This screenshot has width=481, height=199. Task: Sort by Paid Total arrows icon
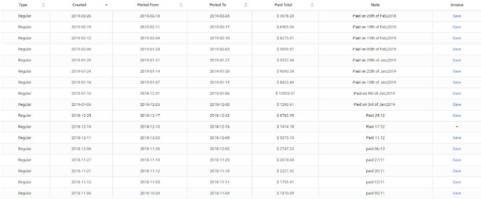312,5
